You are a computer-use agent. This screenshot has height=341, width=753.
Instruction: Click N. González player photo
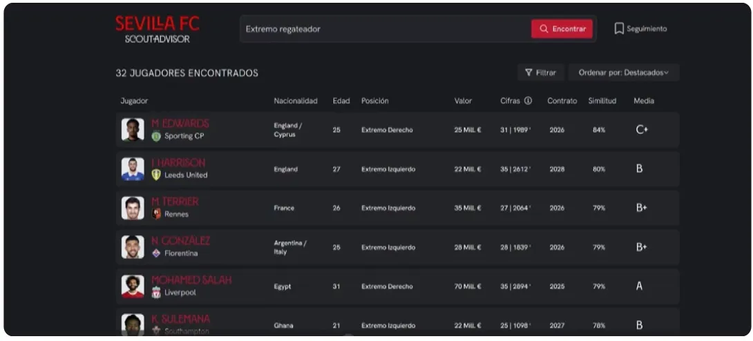[x=133, y=247]
